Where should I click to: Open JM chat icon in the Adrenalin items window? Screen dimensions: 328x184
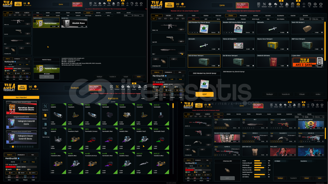(x=275, y=5)
